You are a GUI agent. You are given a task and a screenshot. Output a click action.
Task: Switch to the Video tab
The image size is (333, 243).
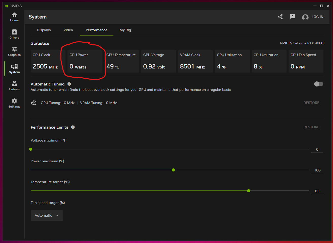[x=68, y=30]
